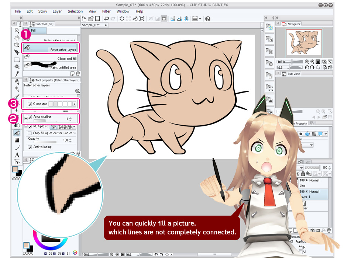Click the New file toolbar icon
Image resolution: width=344 pixels, height=258 pixels.
85,19
